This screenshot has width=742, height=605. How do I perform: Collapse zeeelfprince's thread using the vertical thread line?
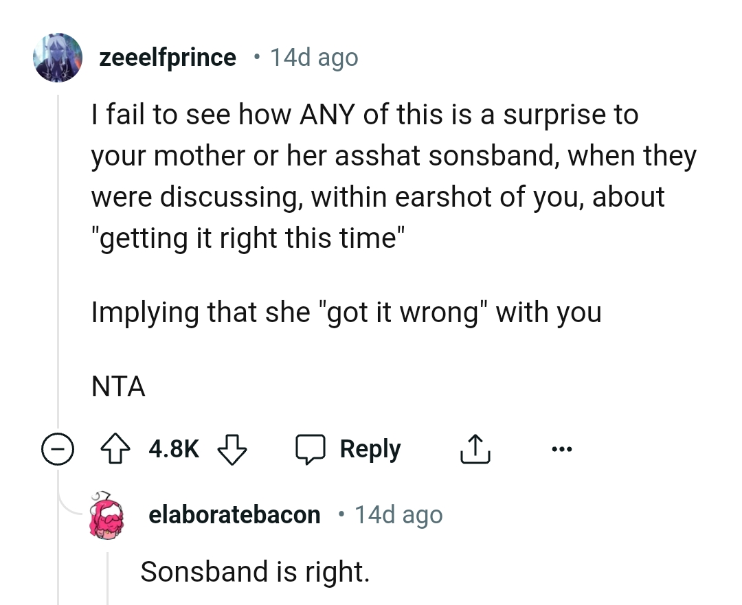(58, 261)
